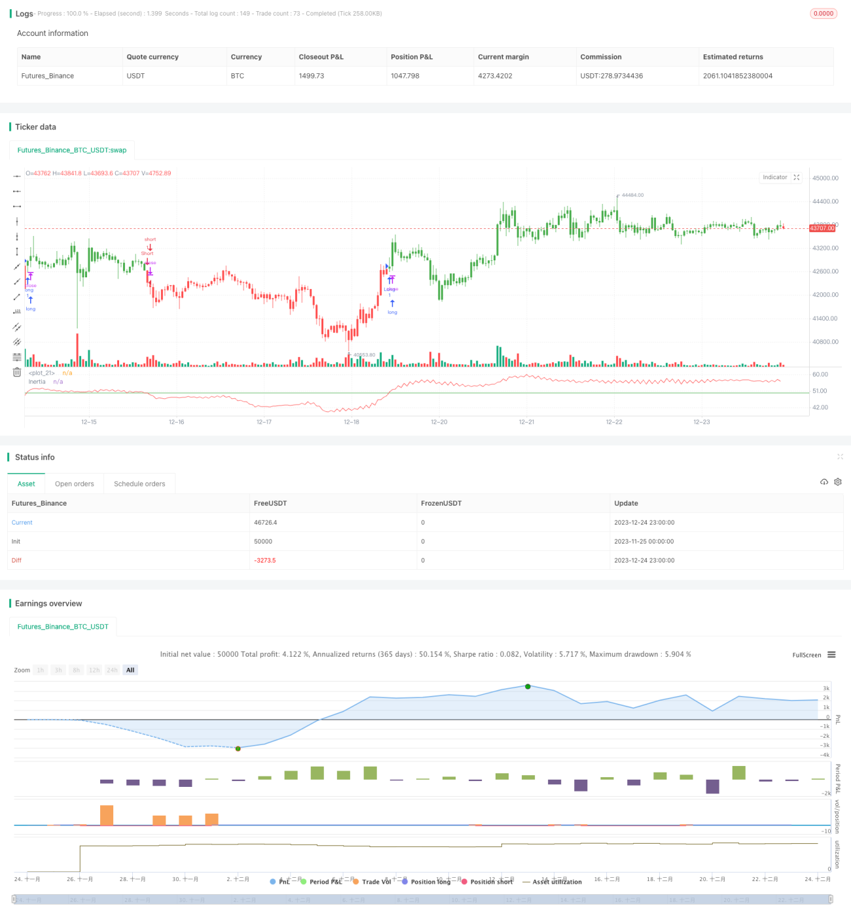Select the horizontal segment drawing tool
This screenshot has height=919, width=851.
(x=17, y=206)
